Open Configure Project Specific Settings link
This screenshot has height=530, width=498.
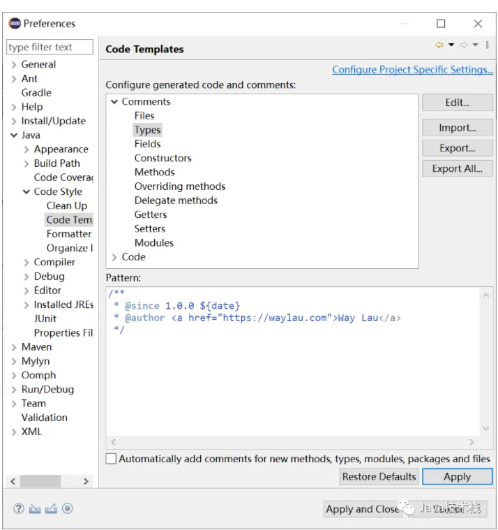click(x=413, y=69)
